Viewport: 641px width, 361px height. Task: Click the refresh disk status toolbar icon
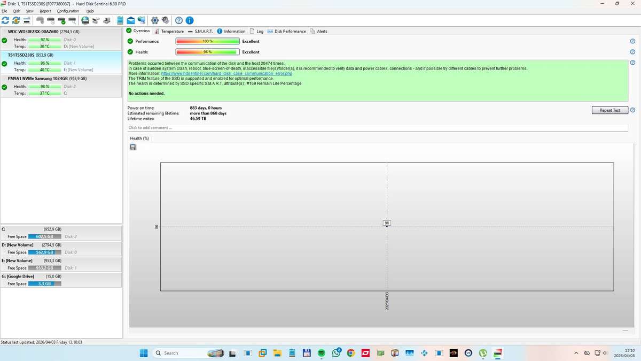(x=5, y=20)
